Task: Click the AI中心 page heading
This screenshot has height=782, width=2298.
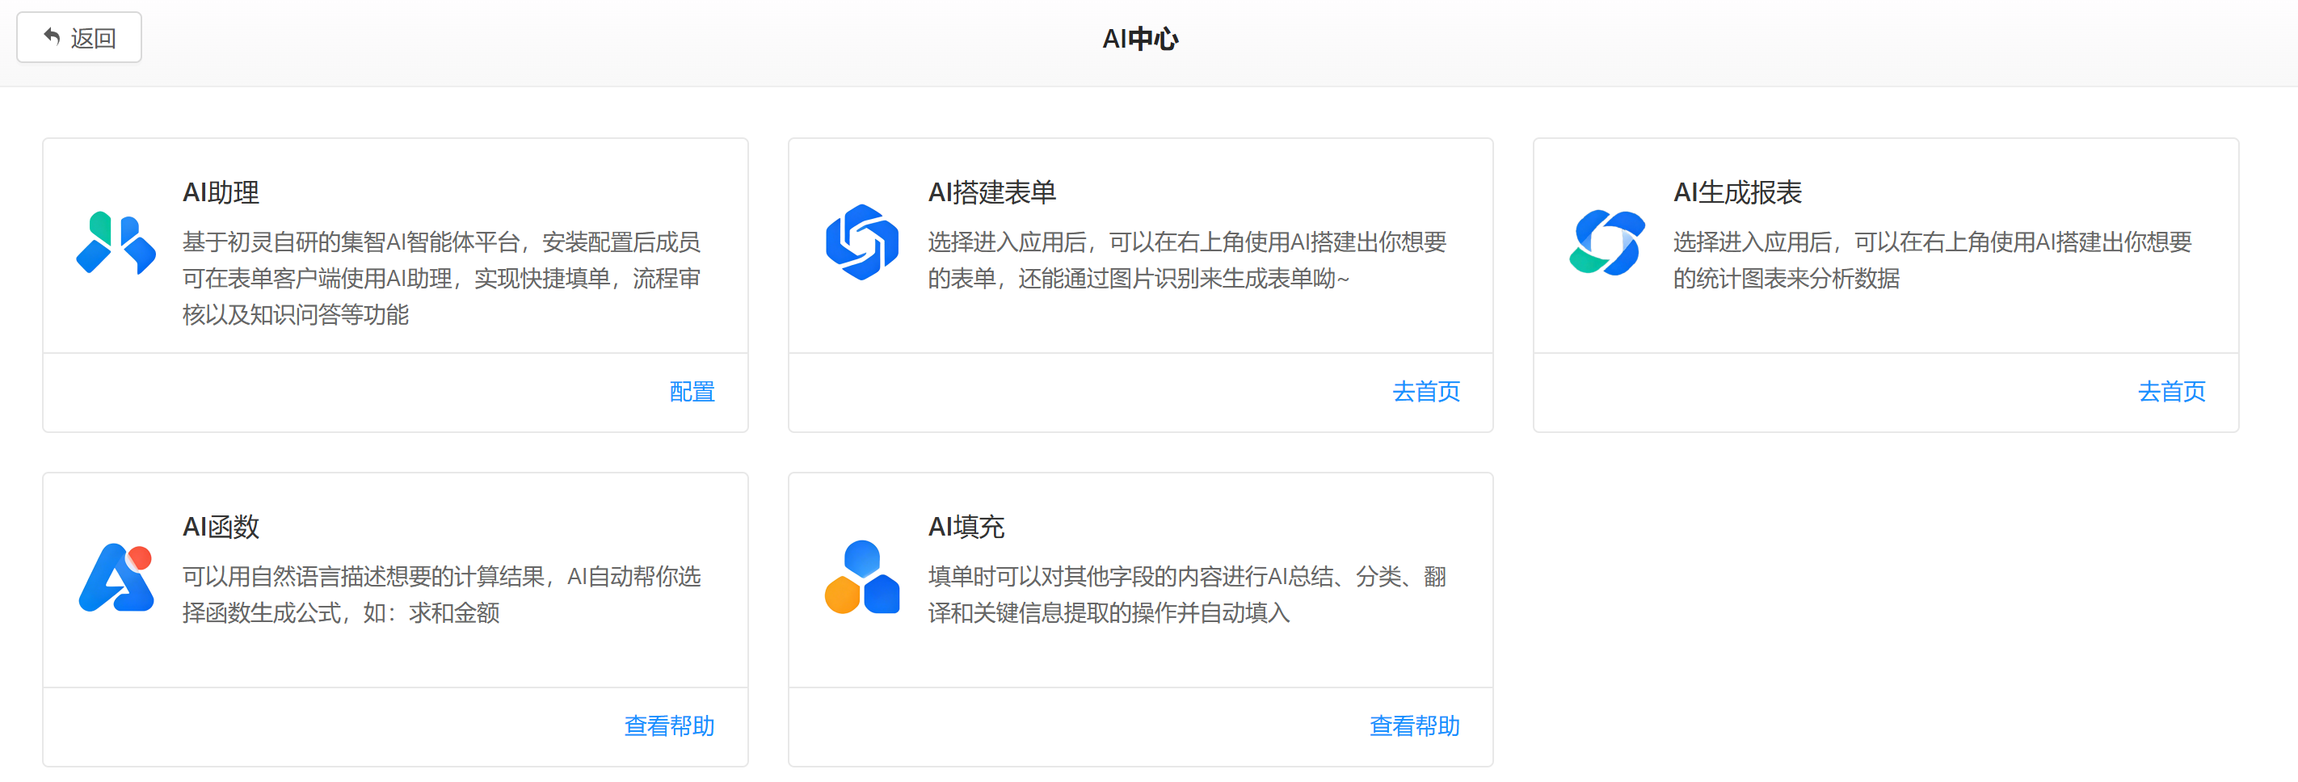Action: (x=1141, y=40)
